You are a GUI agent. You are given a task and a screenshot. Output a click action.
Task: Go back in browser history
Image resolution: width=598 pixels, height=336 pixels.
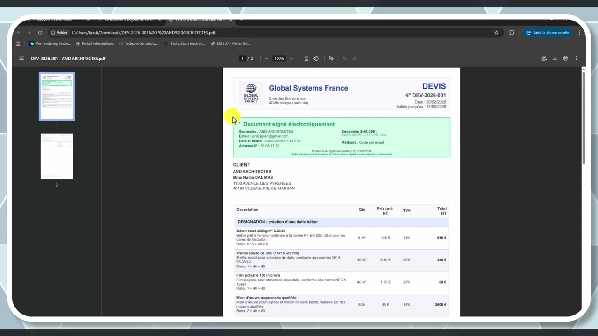tap(19, 33)
